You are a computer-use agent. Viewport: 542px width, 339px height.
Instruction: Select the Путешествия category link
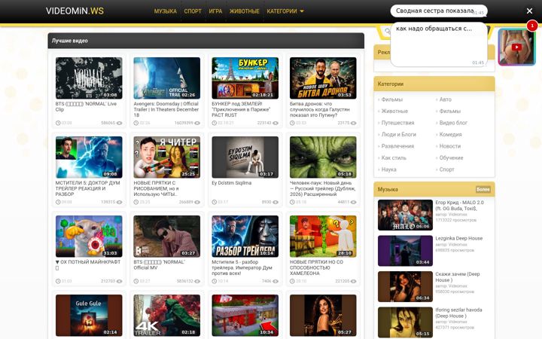pos(397,123)
